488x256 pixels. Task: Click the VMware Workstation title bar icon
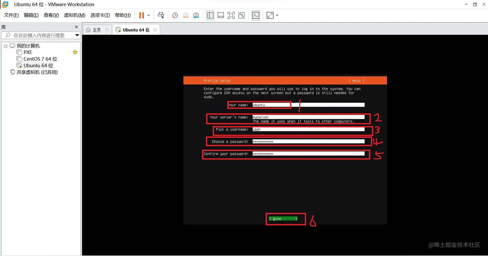[x=5, y=5]
